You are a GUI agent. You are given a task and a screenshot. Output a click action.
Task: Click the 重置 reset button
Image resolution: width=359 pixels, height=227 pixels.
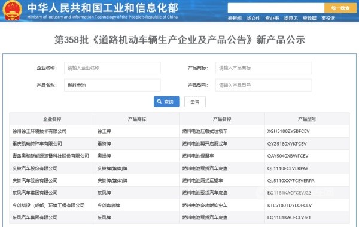click(x=195, y=102)
